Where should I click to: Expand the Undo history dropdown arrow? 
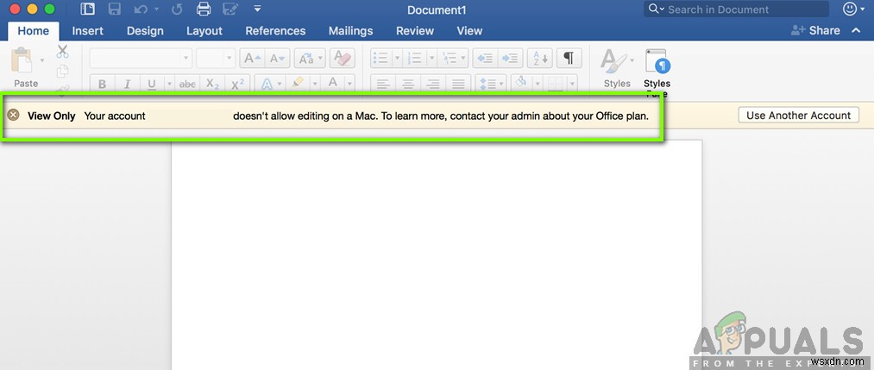(156, 9)
